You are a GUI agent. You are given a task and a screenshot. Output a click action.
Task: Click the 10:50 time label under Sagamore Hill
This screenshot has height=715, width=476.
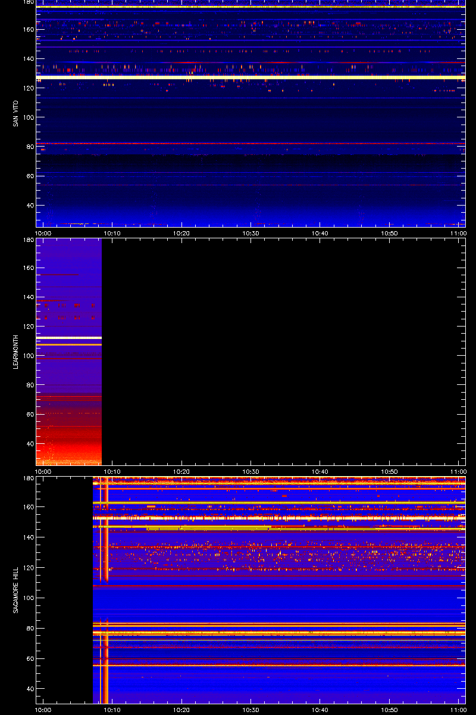(389, 710)
